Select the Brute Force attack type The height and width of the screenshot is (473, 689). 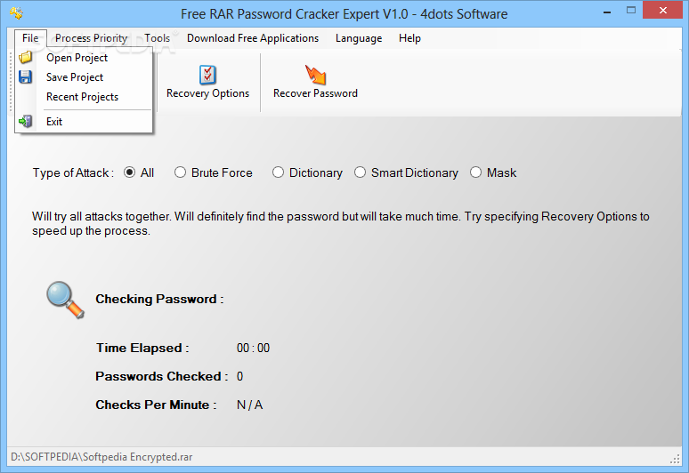pyautogui.click(x=214, y=172)
